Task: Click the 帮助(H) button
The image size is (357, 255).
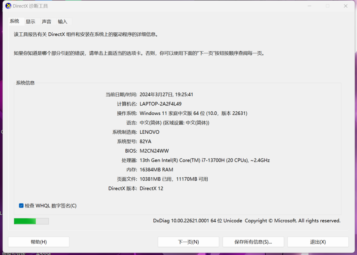Action: 39,242
